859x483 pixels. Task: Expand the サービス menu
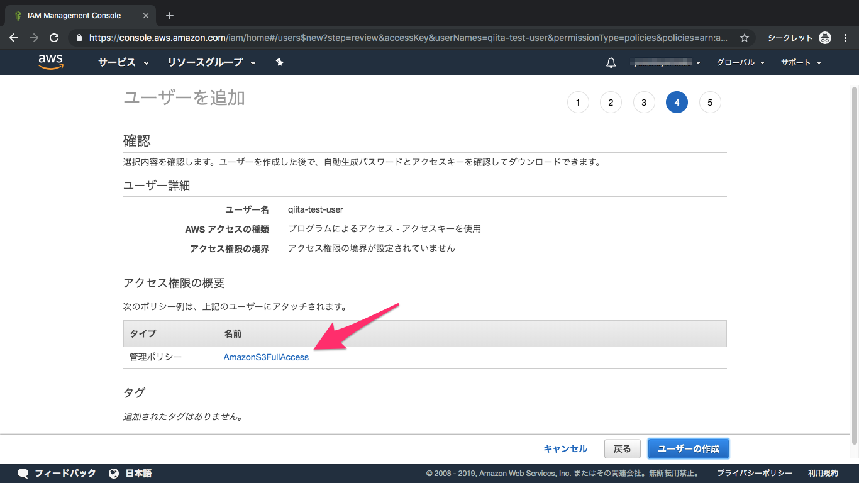click(123, 62)
